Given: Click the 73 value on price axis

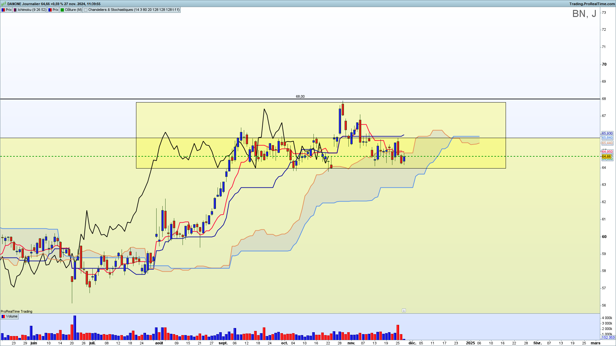Looking at the screenshot, I should tap(604, 12).
